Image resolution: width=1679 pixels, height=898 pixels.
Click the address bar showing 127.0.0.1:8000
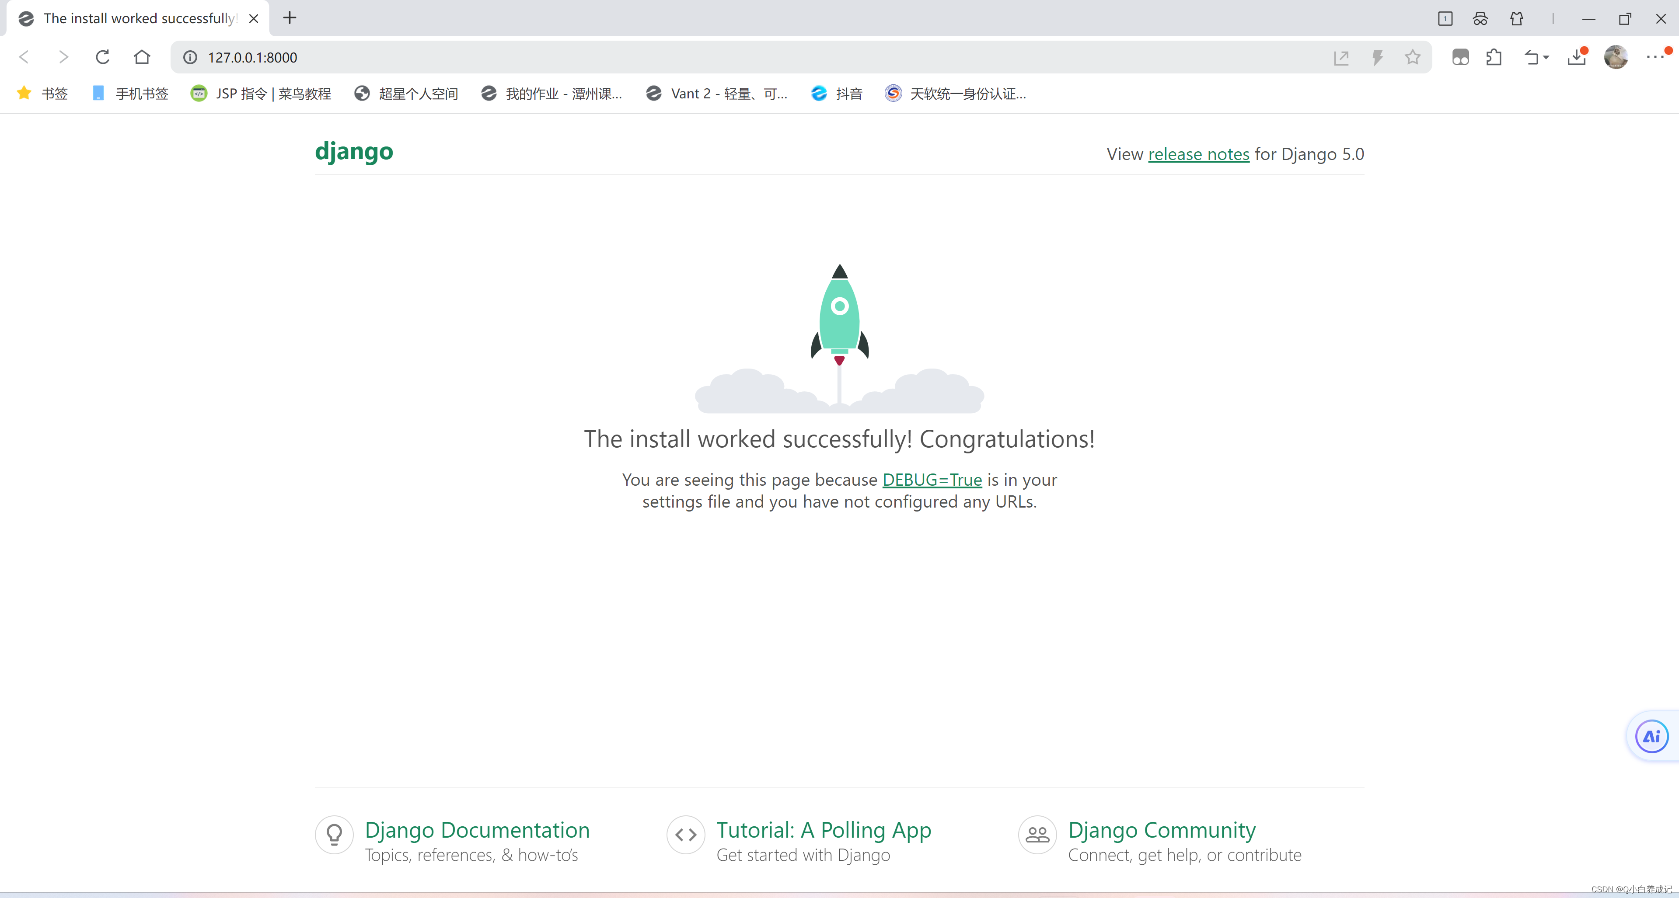click(x=717, y=57)
